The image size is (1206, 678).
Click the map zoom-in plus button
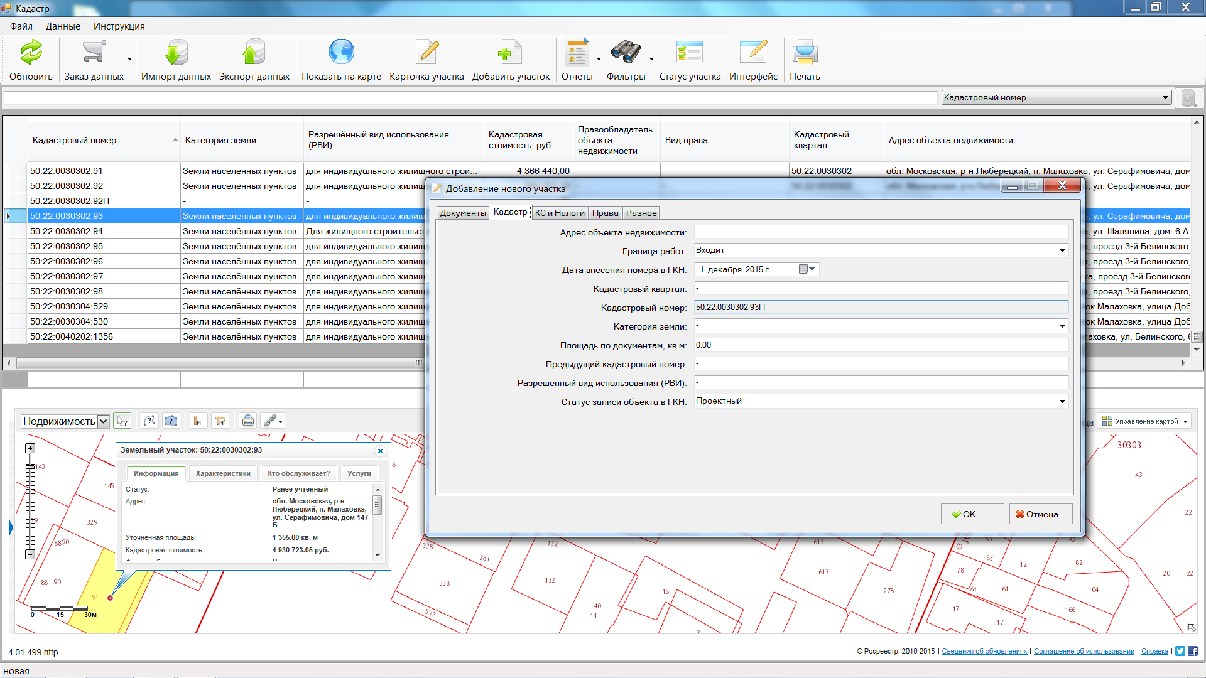click(30, 448)
